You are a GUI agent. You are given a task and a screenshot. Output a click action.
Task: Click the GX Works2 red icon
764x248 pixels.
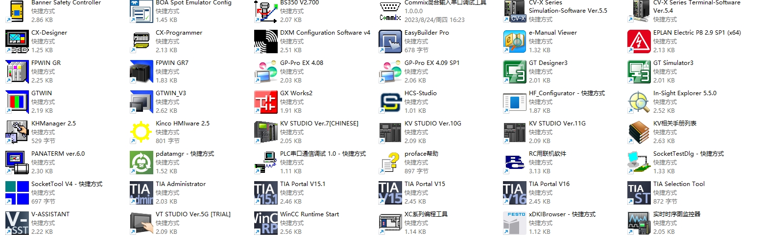click(266, 102)
